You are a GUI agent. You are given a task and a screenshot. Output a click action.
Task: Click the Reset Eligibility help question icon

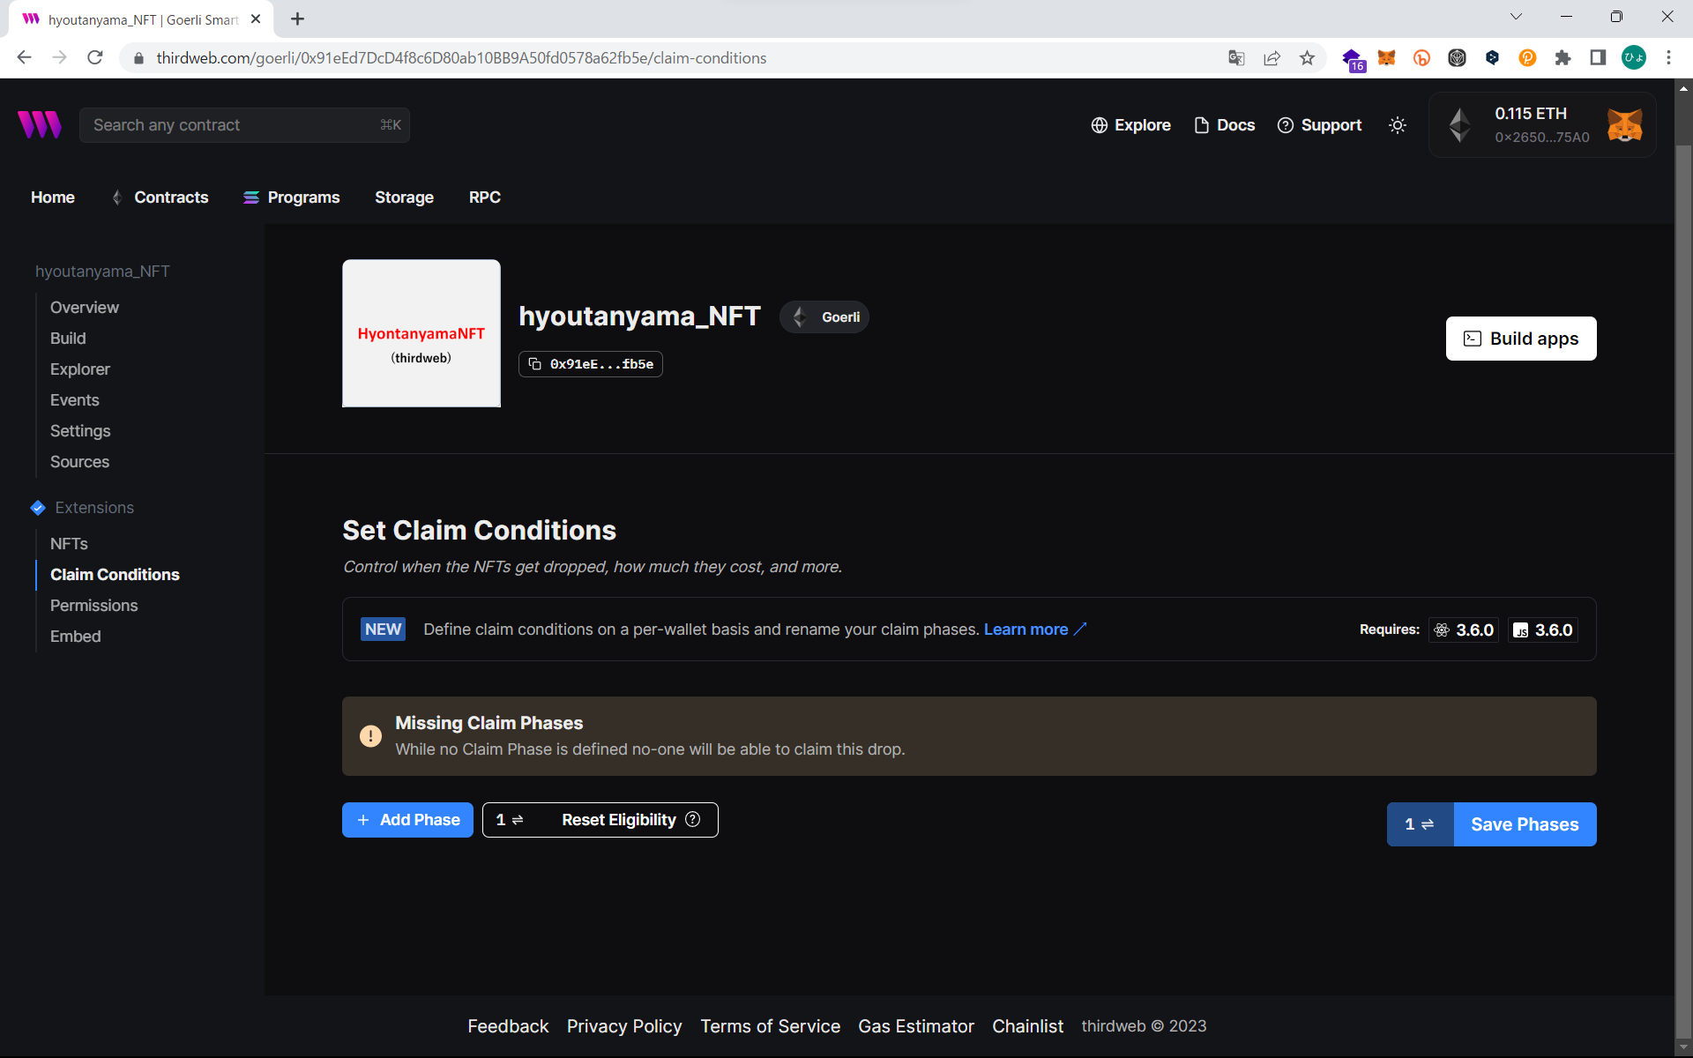tap(693, 819)
